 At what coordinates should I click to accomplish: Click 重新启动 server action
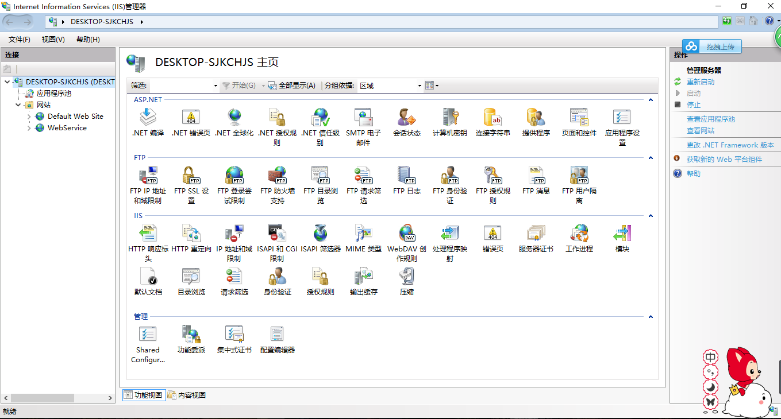701,82
